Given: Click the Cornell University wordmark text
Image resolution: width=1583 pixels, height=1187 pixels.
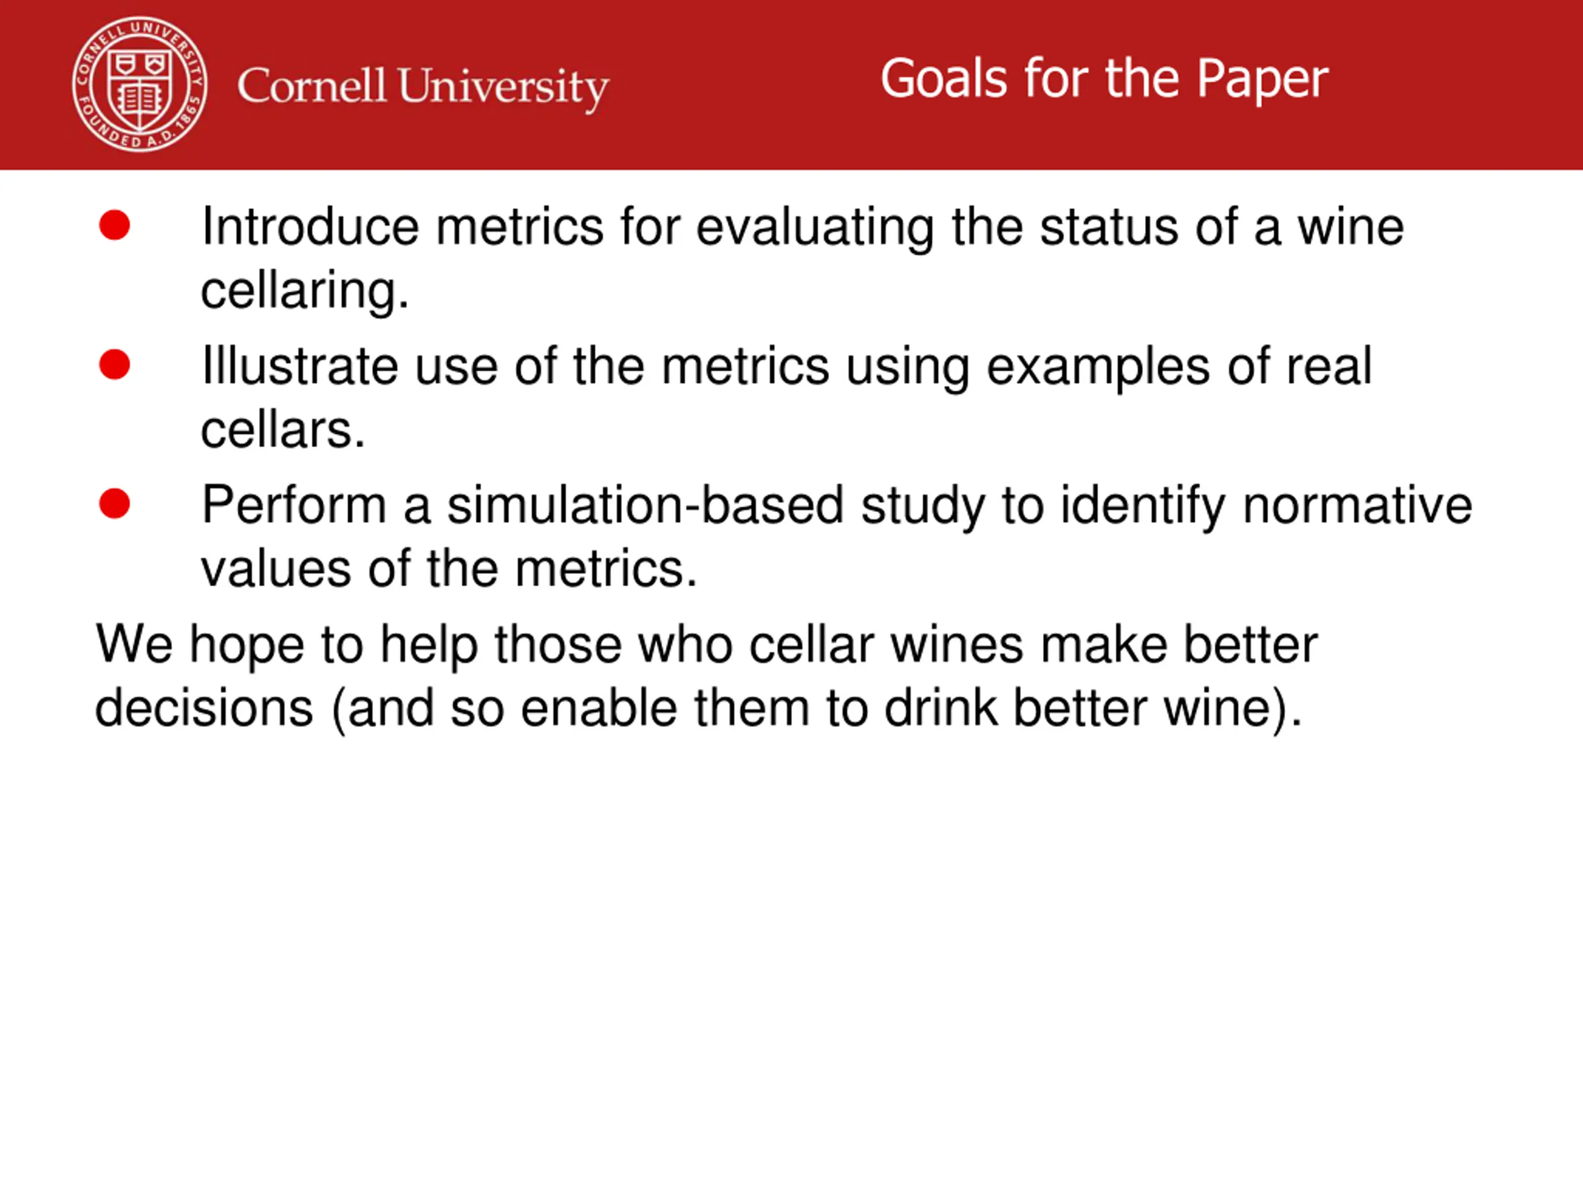Looking at the screenshot, I should click(423, 88).
